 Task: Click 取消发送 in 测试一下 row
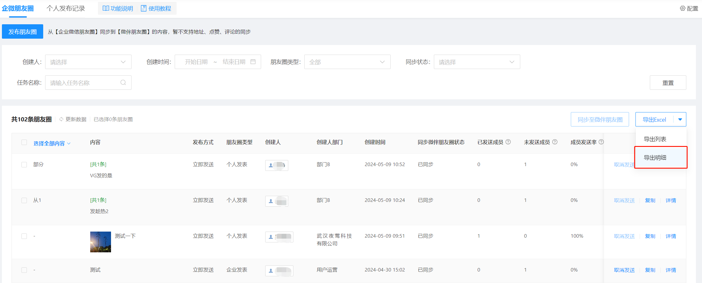(624, 236)
